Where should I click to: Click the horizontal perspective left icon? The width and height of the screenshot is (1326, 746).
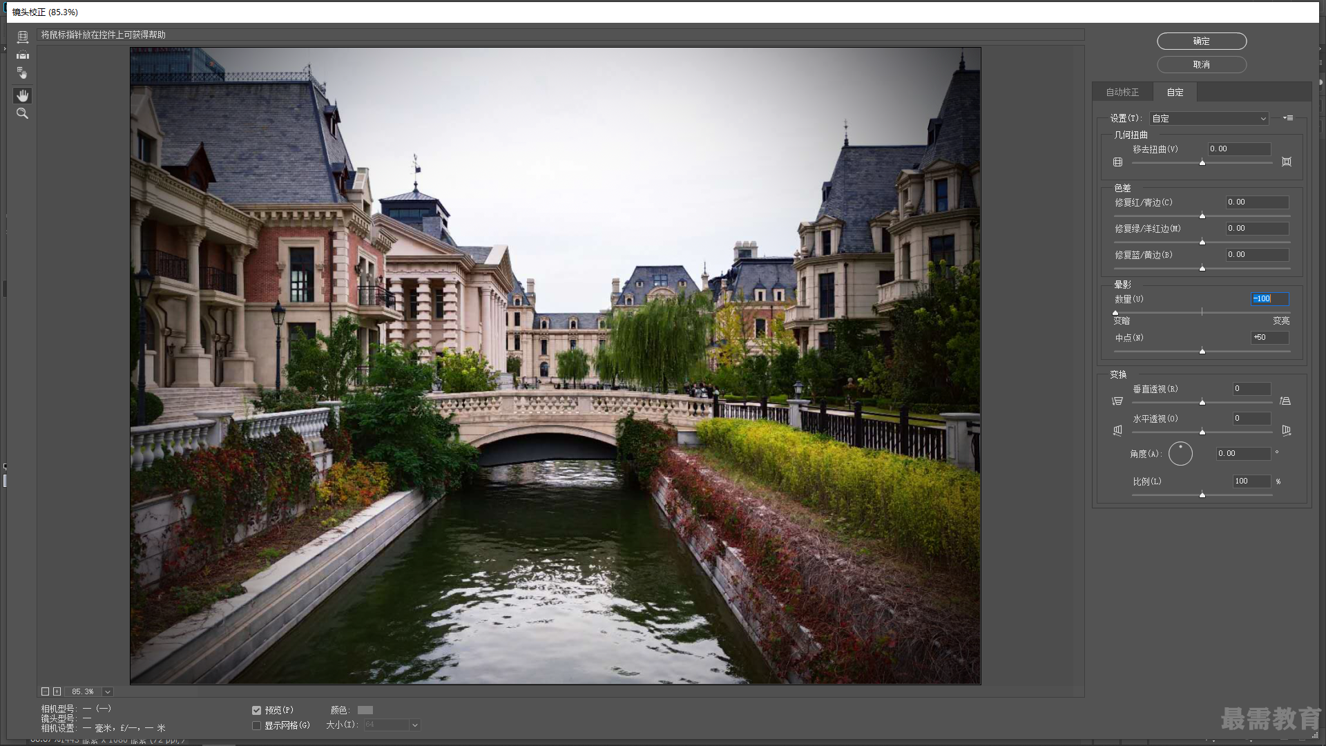[x=1117, y=430]
